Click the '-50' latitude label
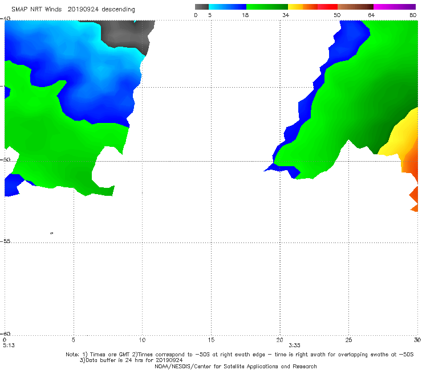 point(5,159)
